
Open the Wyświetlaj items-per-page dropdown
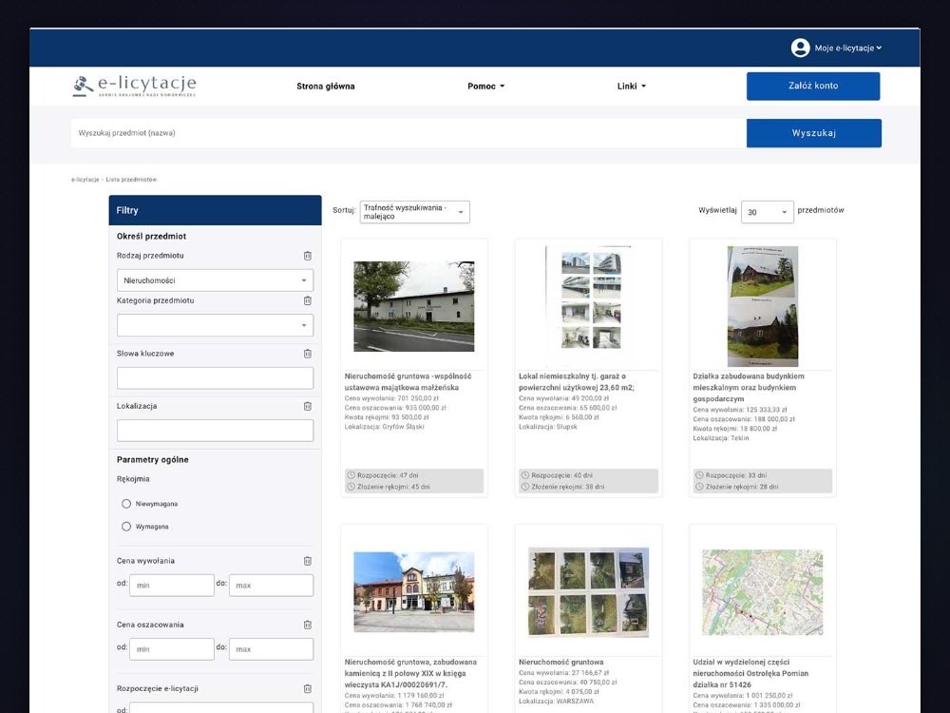point(767,212)
